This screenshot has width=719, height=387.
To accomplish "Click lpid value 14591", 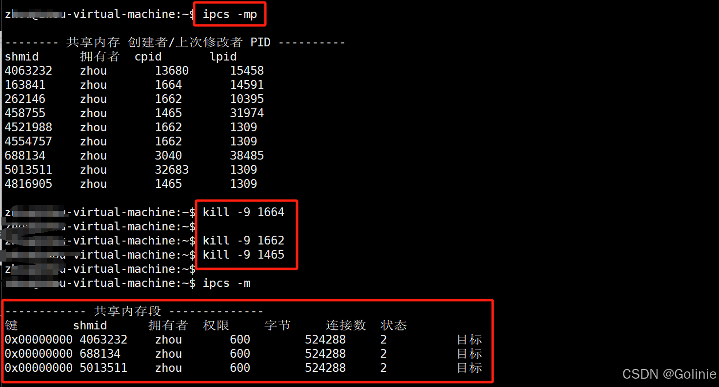I will click(247, 85).
